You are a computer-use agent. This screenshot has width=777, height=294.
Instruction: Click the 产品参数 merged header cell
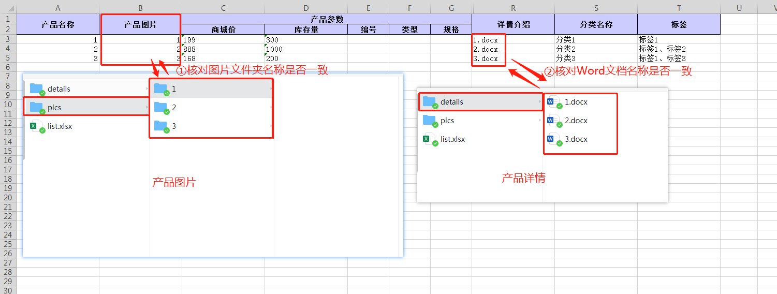click(327, 19)
